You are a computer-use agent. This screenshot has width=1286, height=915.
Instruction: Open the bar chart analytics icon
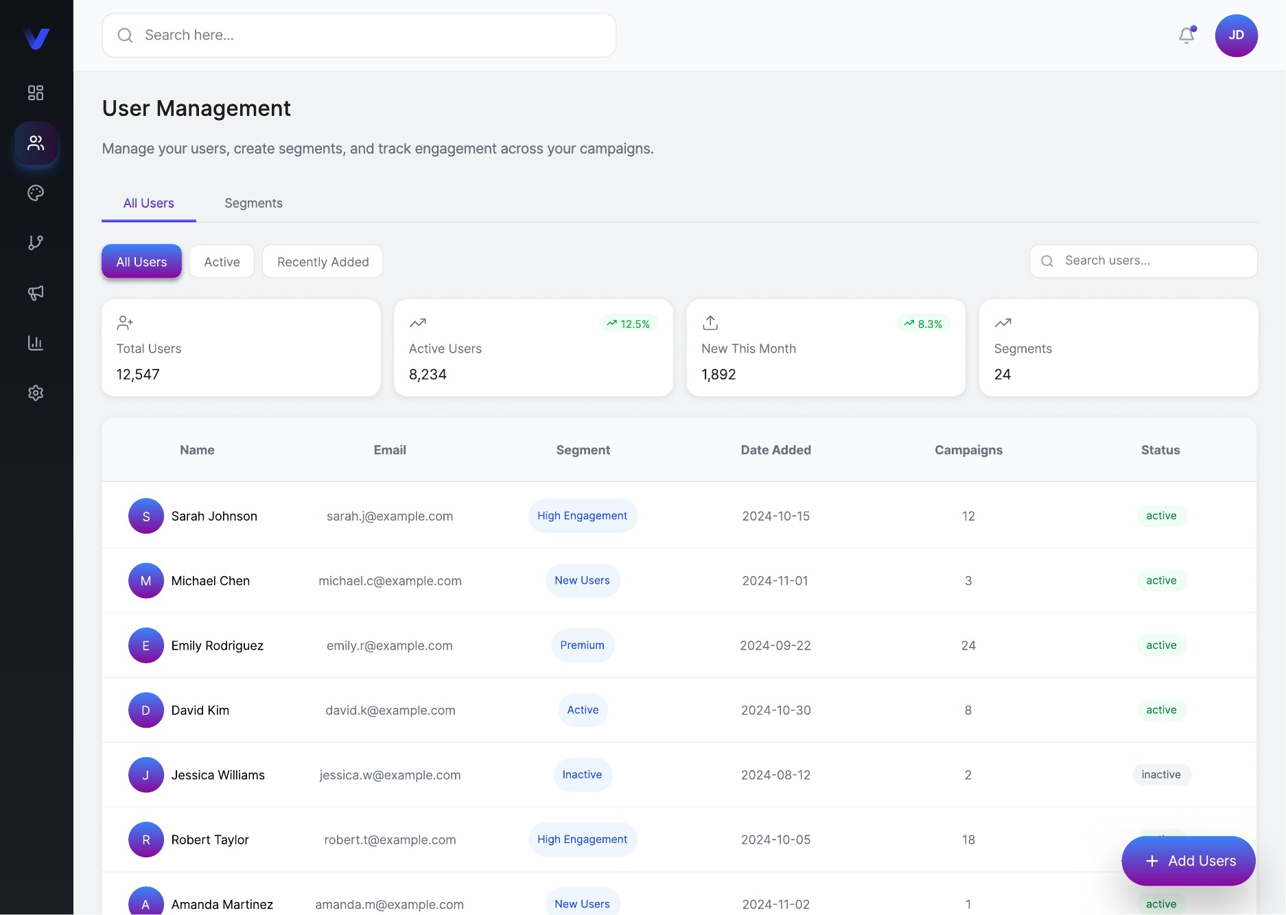[x=36, y=343]
